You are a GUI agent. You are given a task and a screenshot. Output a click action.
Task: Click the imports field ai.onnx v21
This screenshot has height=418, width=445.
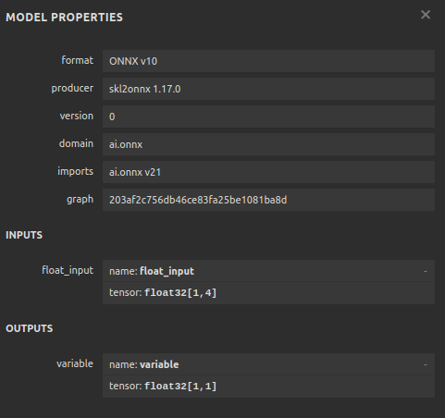[268, 172]
